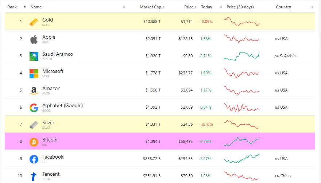Sort by Today percentage change
Screen dimensions: 321x183
click(x=206, y=7)
